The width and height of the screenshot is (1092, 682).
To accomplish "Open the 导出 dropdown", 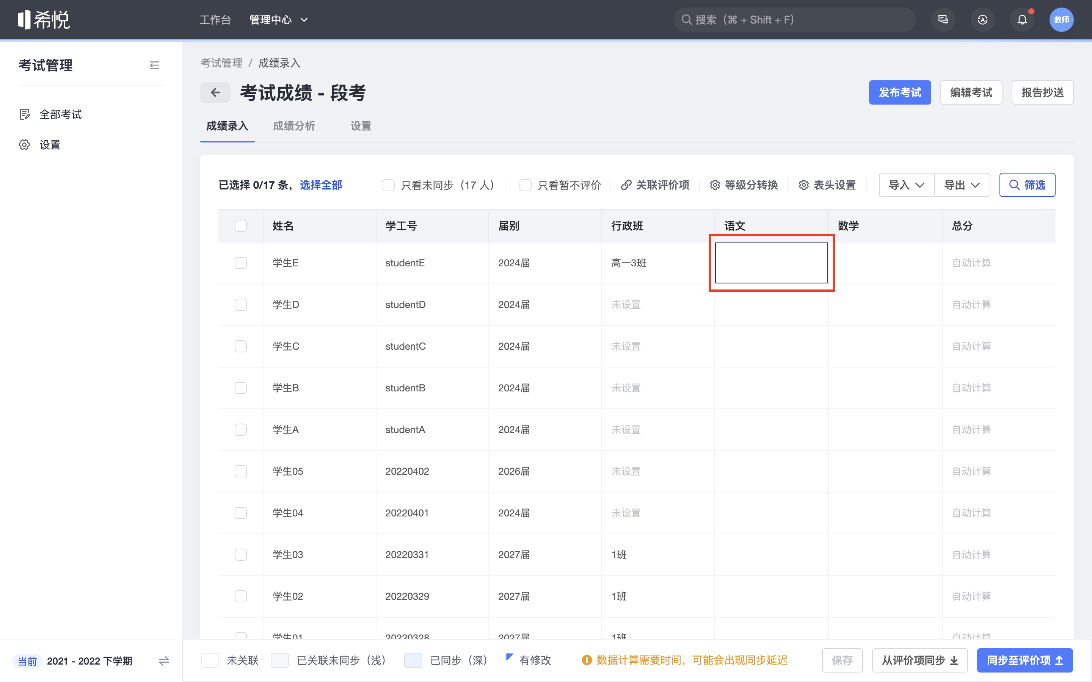I will coord(962,185).
